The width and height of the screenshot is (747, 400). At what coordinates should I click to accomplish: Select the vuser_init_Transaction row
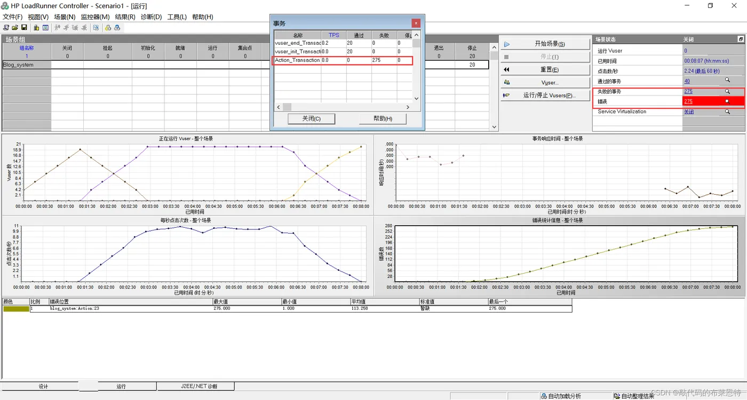click(x=343, y=52)
